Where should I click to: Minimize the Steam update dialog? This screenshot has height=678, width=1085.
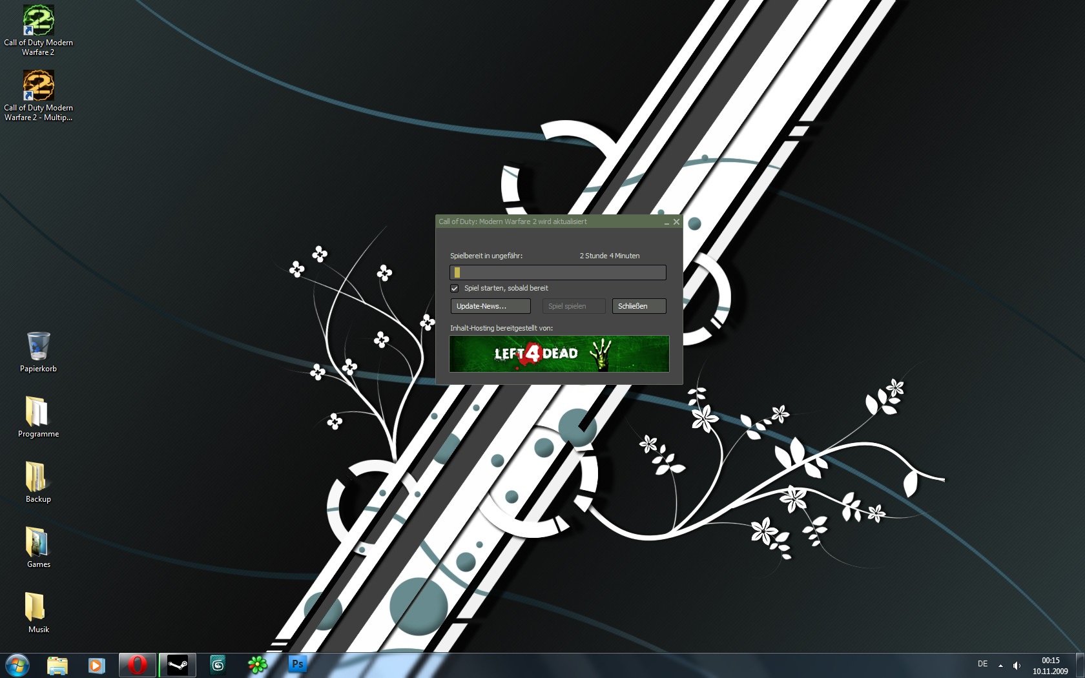coord(666,222)
